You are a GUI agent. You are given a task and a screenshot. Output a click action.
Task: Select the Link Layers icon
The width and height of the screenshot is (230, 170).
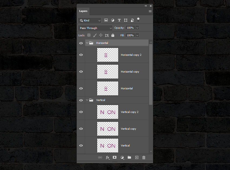coord(100,157)
